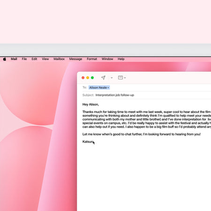Image resolution: width=211 pixels, height=211 pixels.
Task: Open the Mailbox menu
Action: [x=59, y=59]
